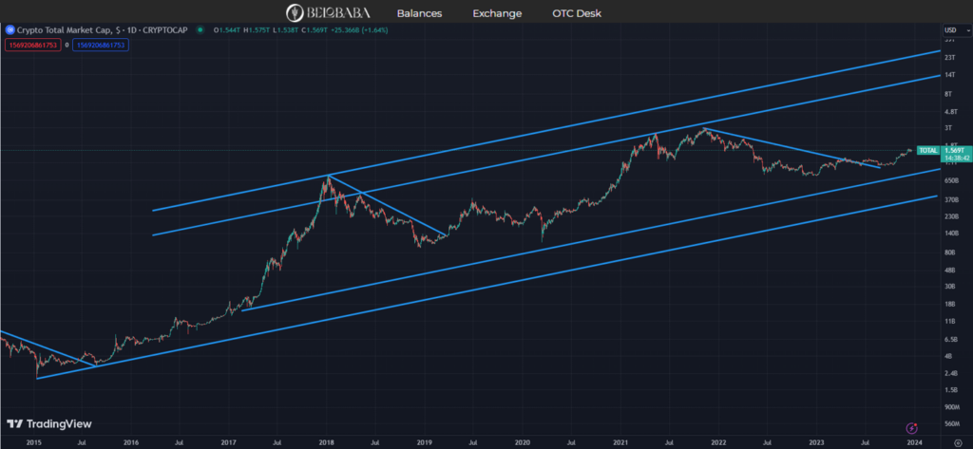Click the 1.569T current price marker
The width and height of the screenshot is (973, 449).
[x=955, y=150]
